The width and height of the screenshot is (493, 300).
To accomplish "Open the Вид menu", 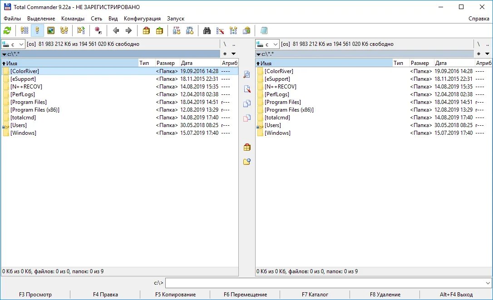I will (x=113, y=19).
